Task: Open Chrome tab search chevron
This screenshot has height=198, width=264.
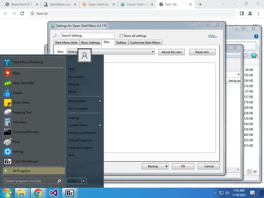Action: [222, 4]
